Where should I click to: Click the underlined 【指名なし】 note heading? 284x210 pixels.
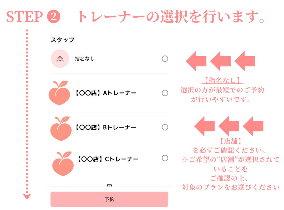[222, 80]
